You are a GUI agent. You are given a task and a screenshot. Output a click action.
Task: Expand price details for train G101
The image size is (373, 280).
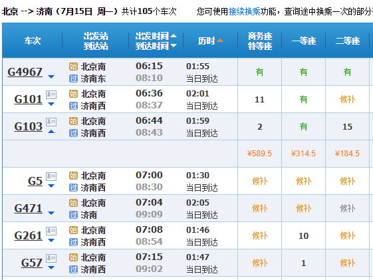pos(51,104)
